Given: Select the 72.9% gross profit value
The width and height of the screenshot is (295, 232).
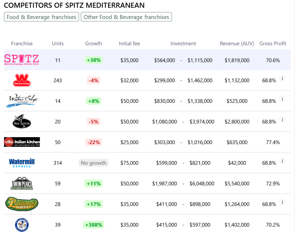Looking at the screenshot, I should (273, 184).
